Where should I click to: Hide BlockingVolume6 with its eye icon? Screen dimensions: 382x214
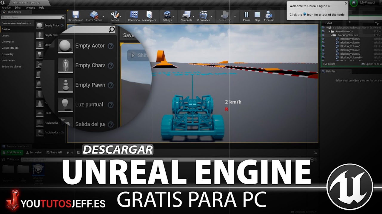(323, 46)
